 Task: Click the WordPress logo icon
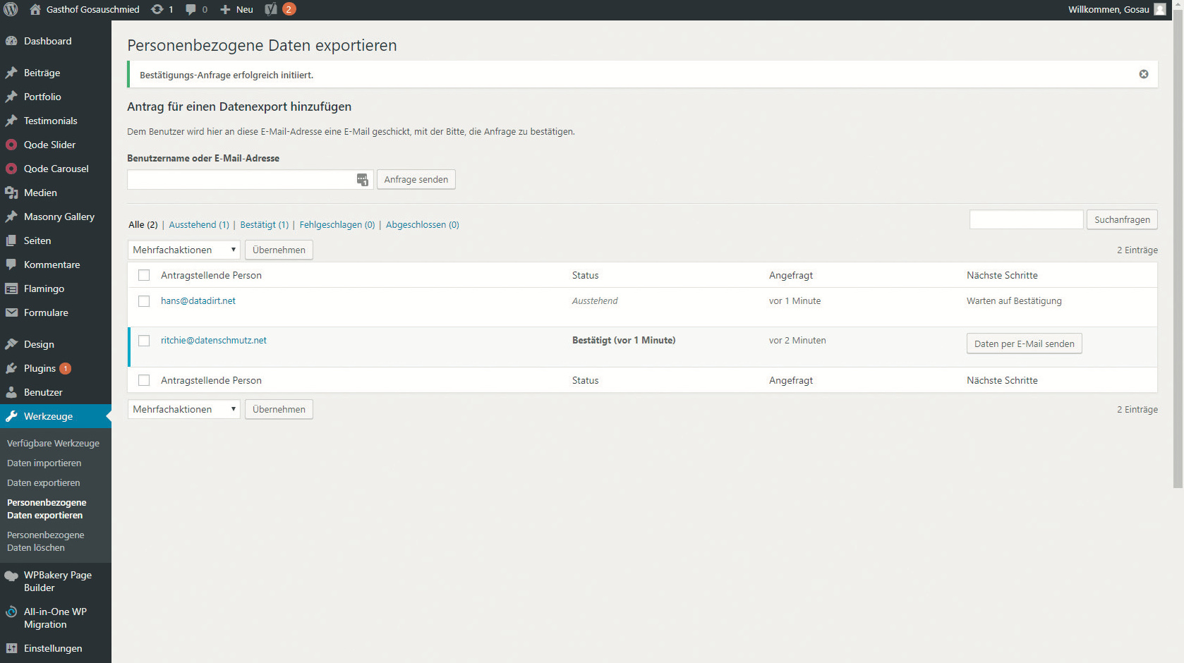click(x=11, y=10)
